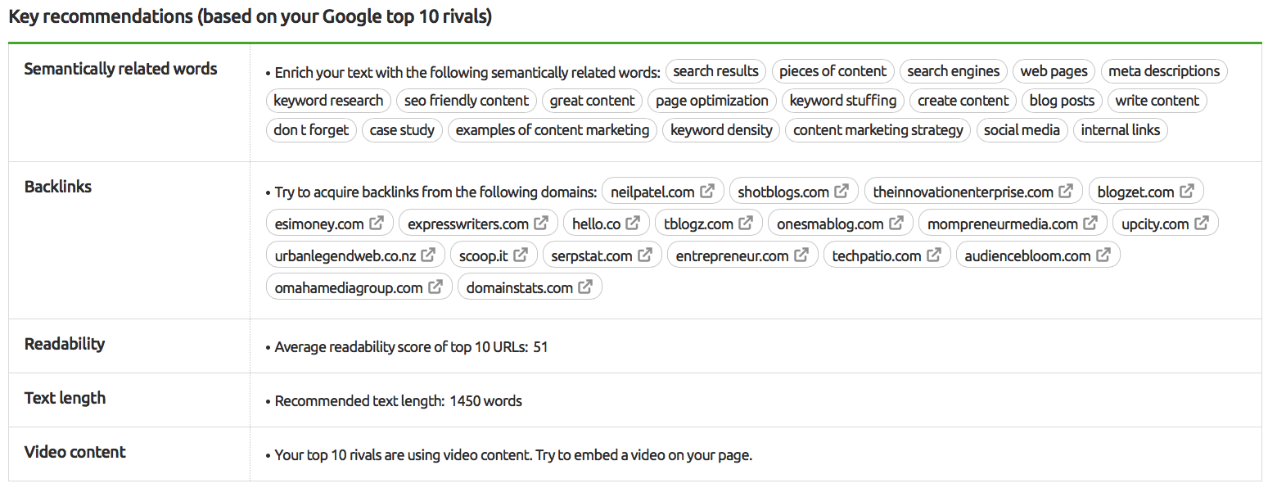The width and height of the screenshot is (1277, 488).
Task: Click external link icon next to shotblogs.com
Action: tap(842, 192)
